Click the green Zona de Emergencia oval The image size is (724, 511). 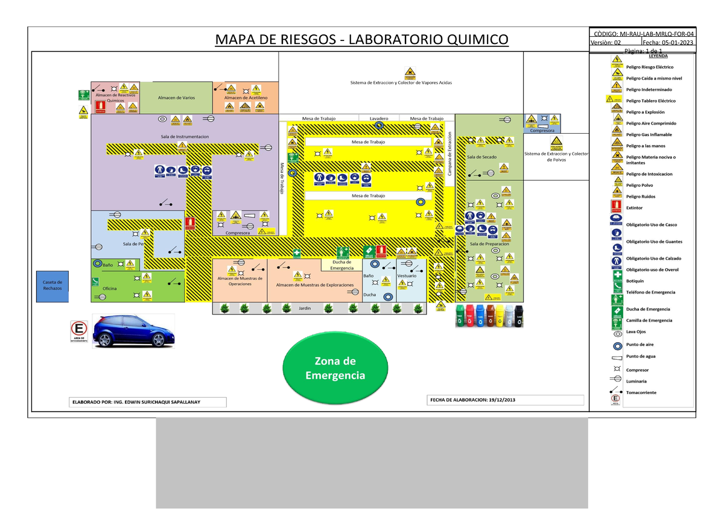(x=335, y=368)
